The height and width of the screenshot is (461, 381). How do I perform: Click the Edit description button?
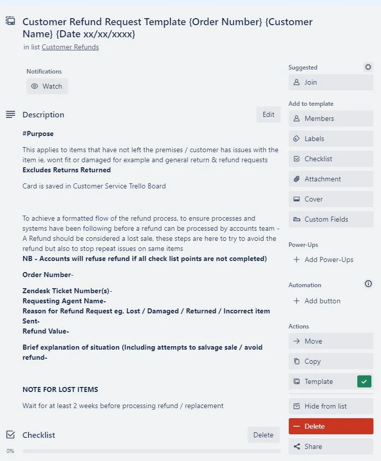coord(269,115)
